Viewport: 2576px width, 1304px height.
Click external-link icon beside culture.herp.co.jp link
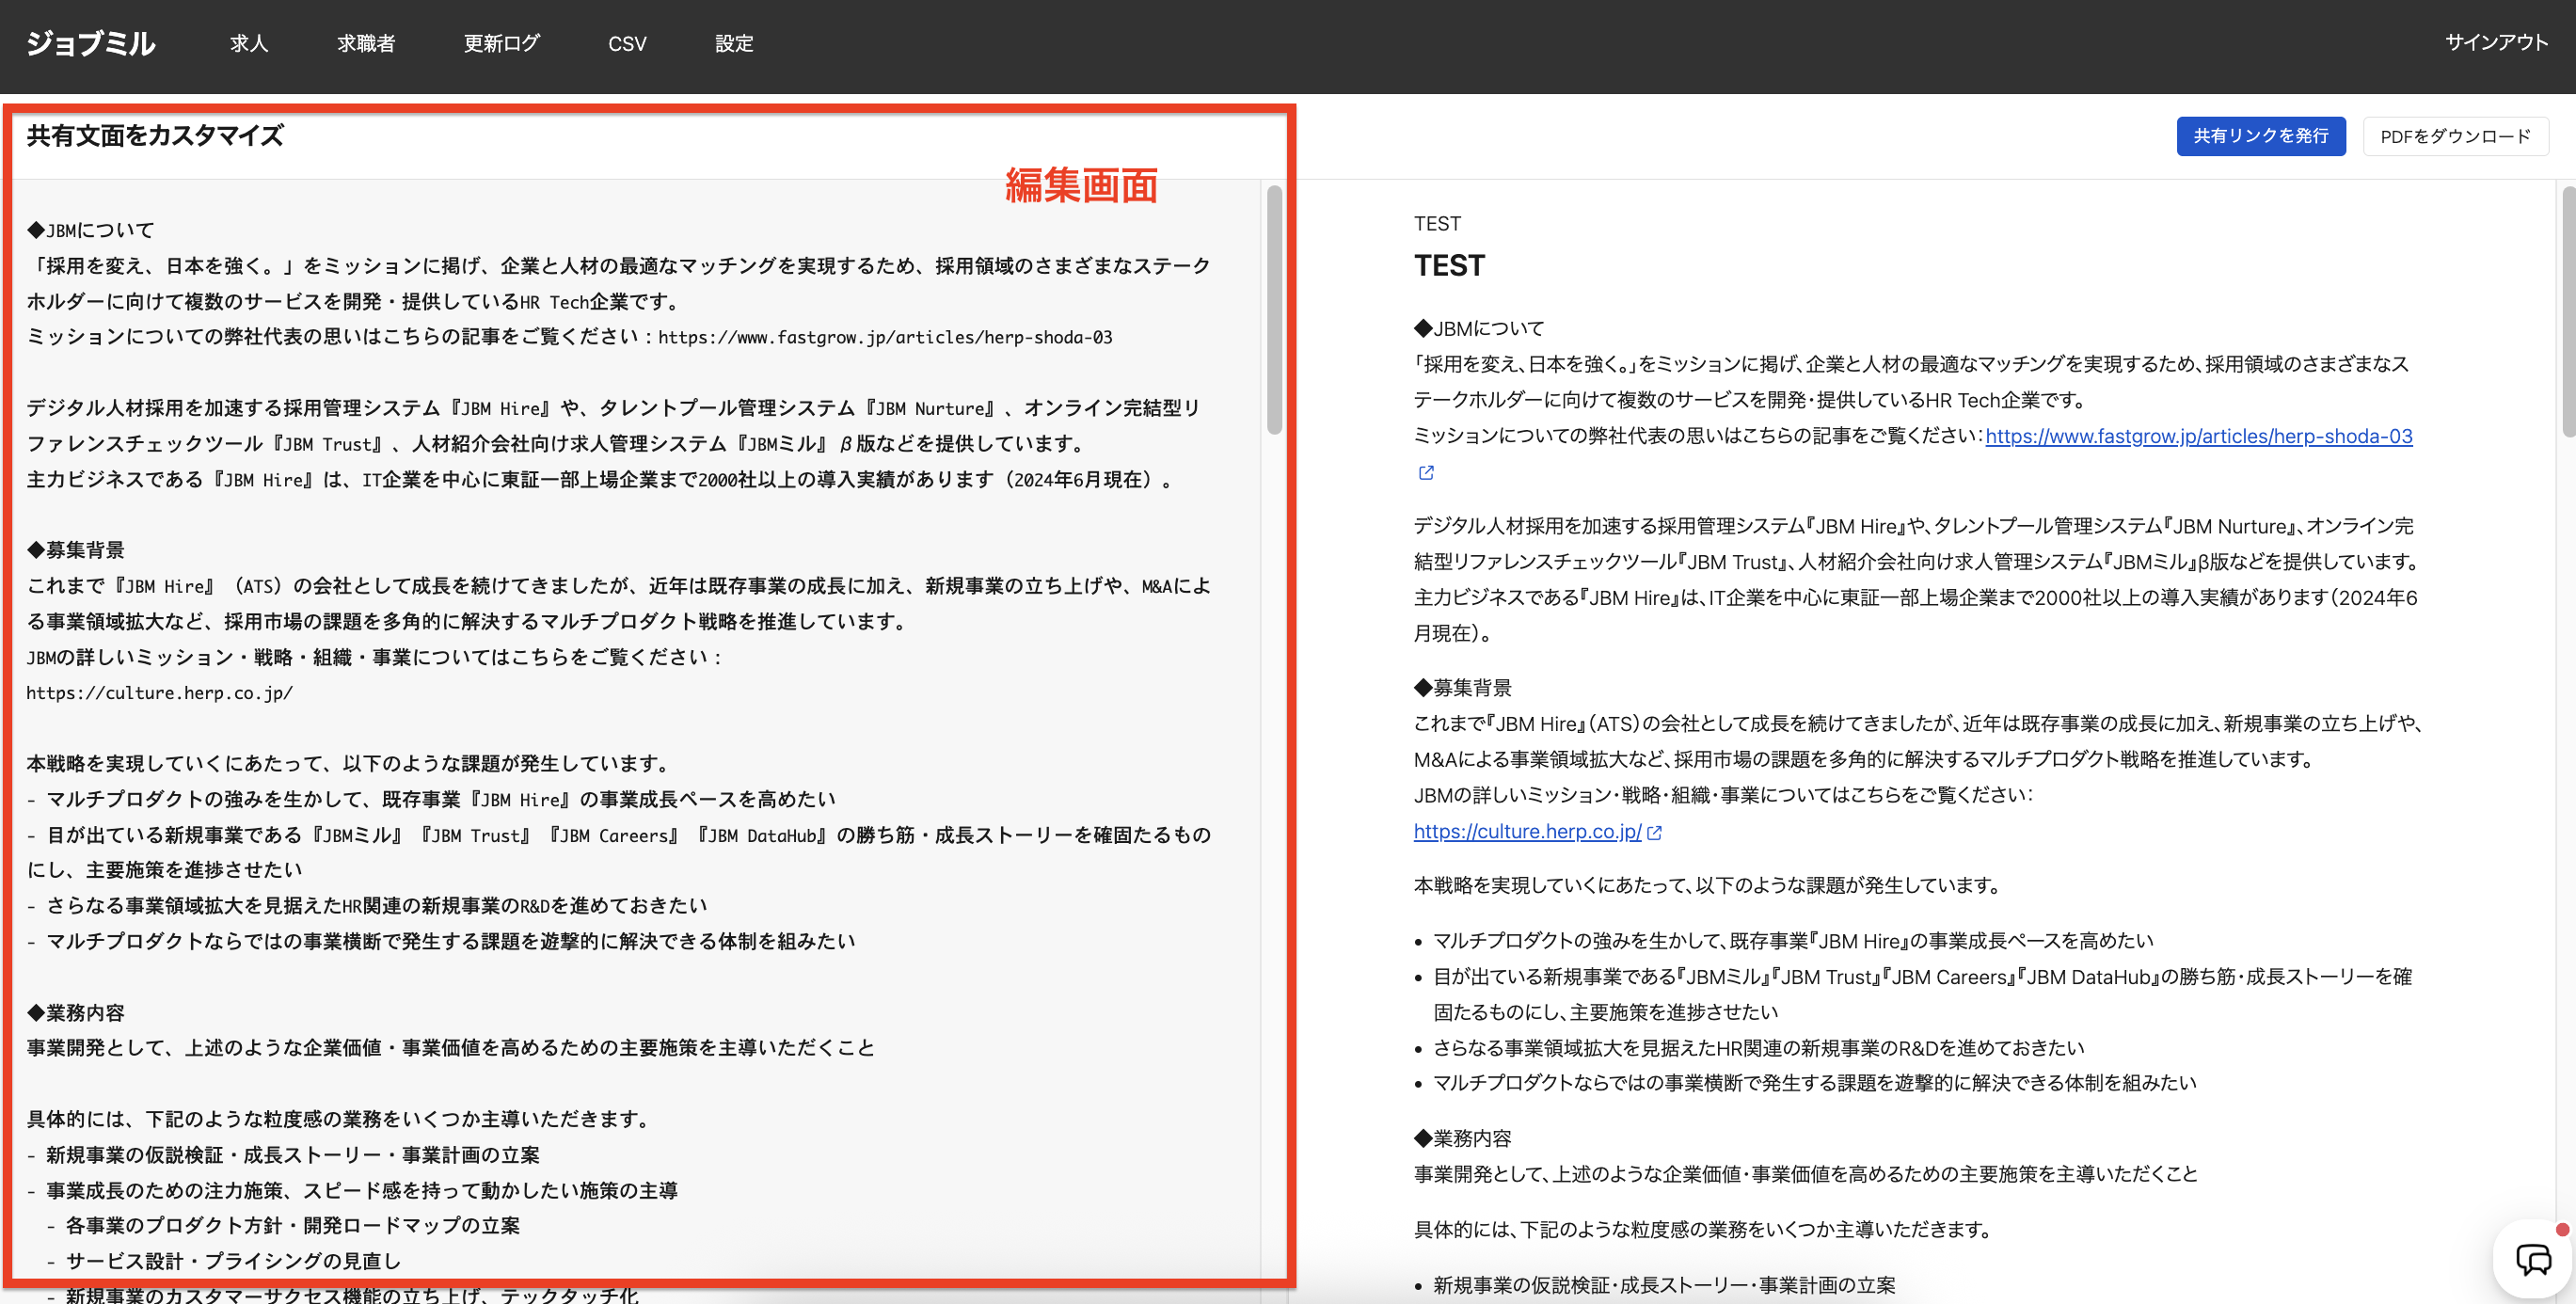(1654, 832)
